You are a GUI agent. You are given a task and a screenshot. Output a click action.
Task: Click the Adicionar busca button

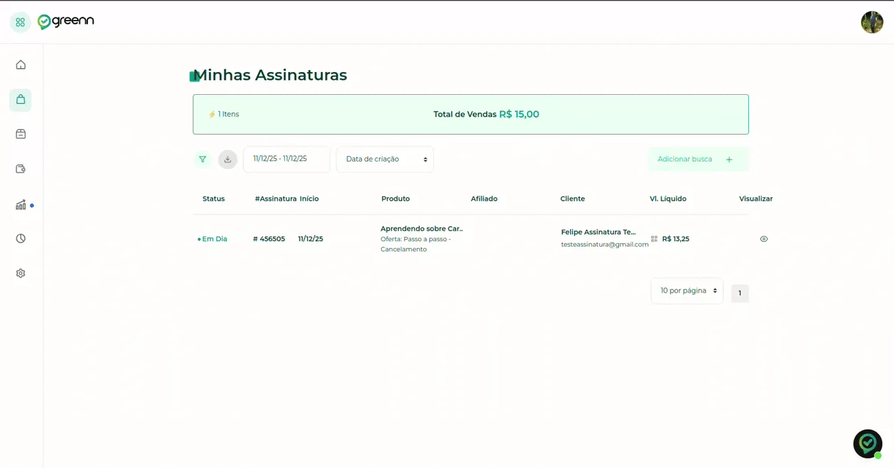(x=698, y=159)
